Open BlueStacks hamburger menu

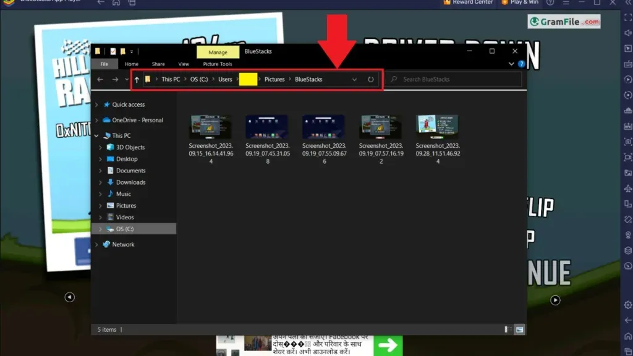(566, 2)
